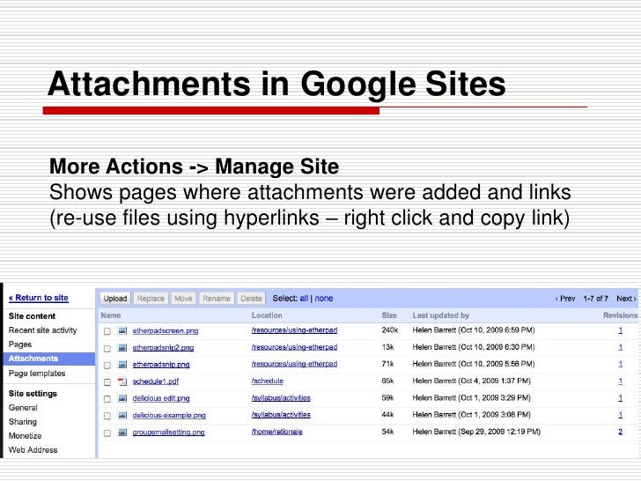Screen dimensions: 641x481
Task: Open the /schedule location link
Action: point(268,381)
